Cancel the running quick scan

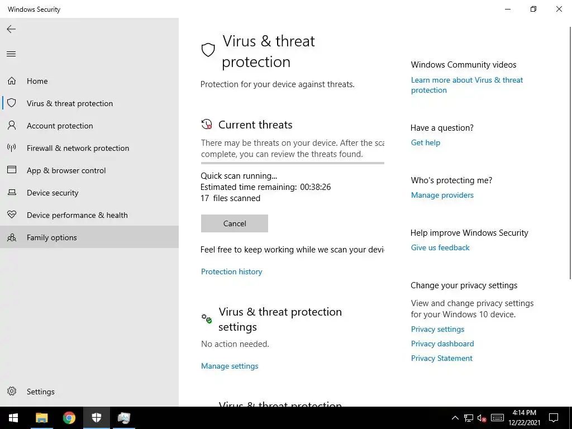pyautogui.click(x=235, y=223)
